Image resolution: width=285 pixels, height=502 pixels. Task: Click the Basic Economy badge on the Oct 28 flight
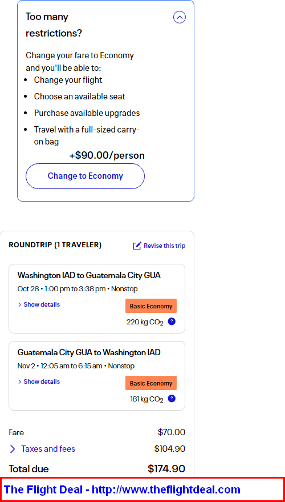151,306
